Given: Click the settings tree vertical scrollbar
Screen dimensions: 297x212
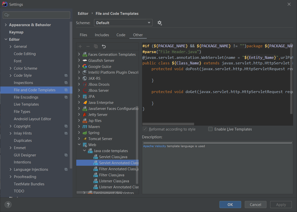Looking at the screenshot, I should 71,95.
